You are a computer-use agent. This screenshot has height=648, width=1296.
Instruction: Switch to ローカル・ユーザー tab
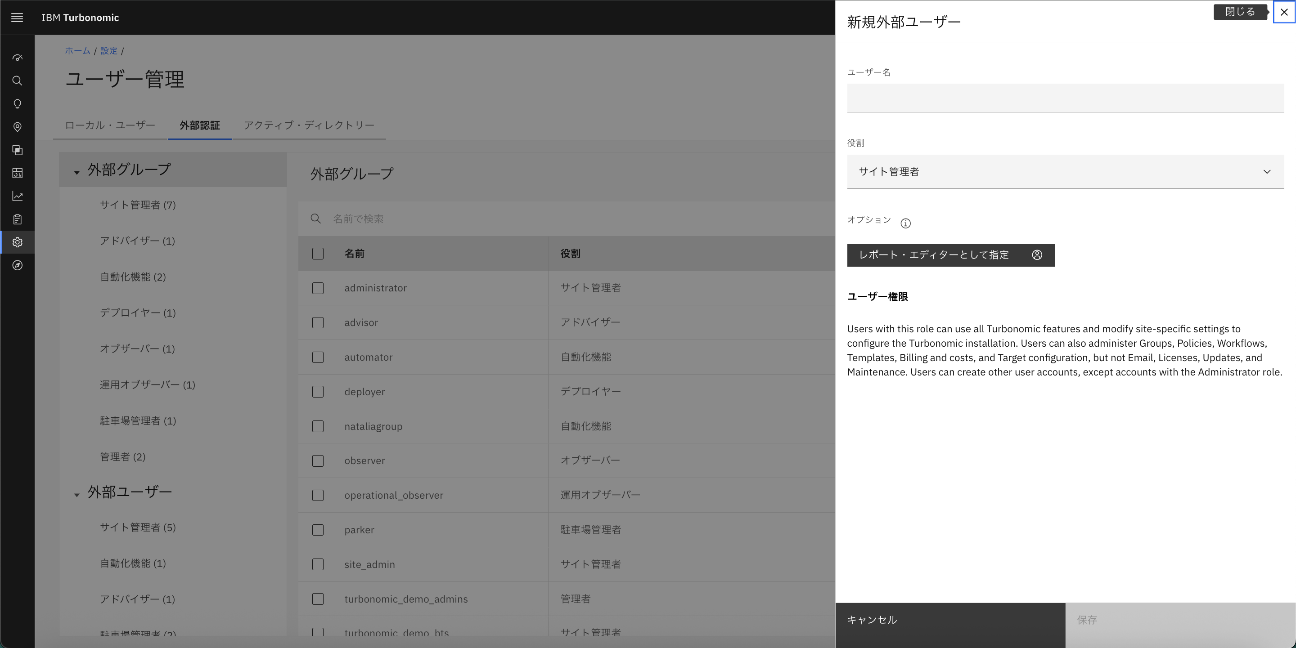tap(110, 125)
